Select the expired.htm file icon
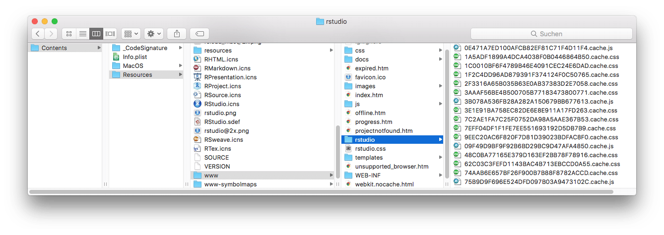 pos(348,68)
